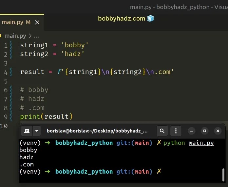
Task: Open breadcrumb ellipsis after main.py
Action: [36, 36]
